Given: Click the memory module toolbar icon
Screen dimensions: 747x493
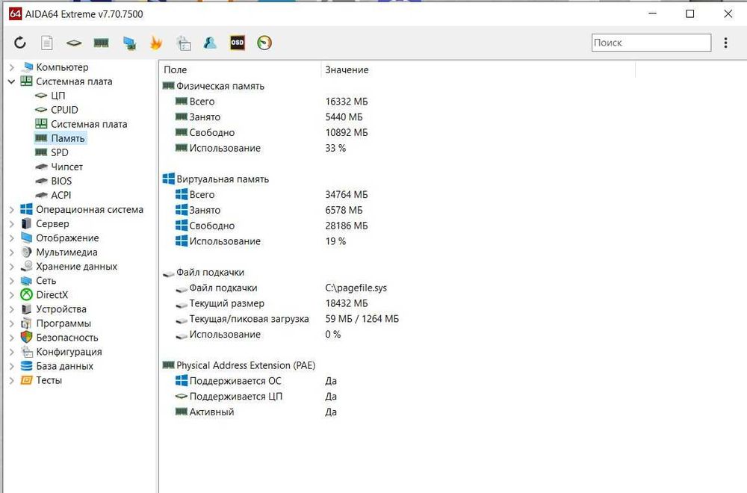Looking at the screenshot, I should pyautogui.click(x=101, y=43).
